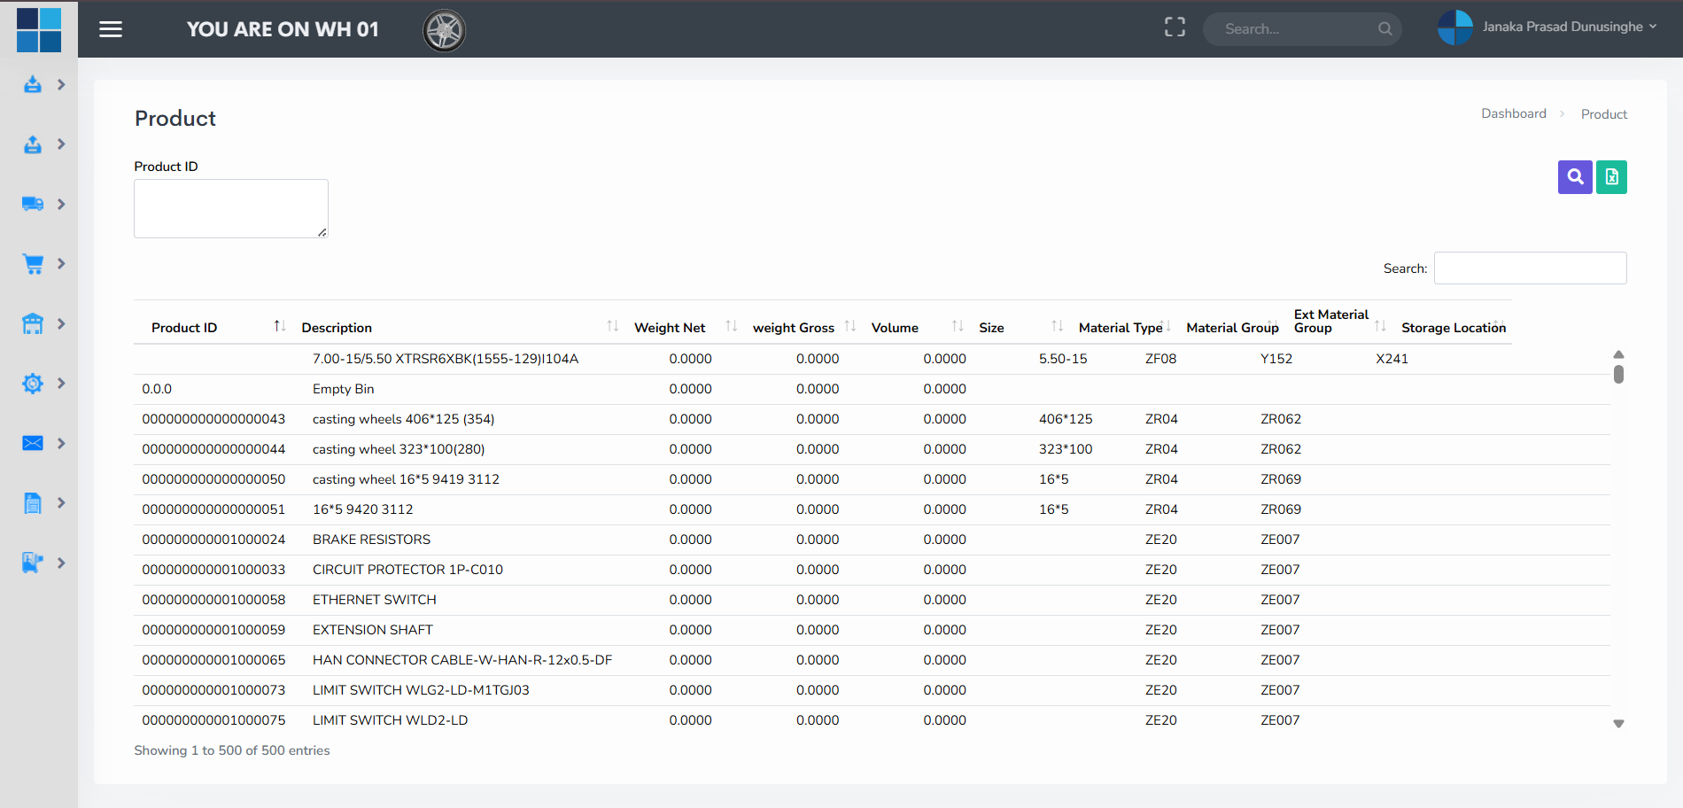Open the envelope mail sidebar menu
The image size is (1683, 808).
[x=33, y=443]
